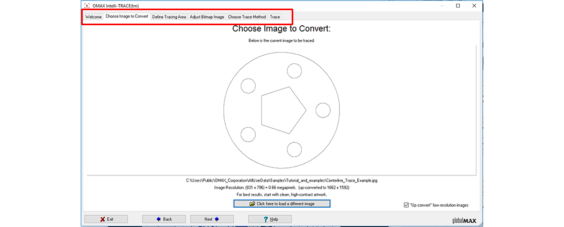564x227 pixels.
Task: Close the Intelli-TRACE window
Action: pyautogui.click(x=475, y=6)
